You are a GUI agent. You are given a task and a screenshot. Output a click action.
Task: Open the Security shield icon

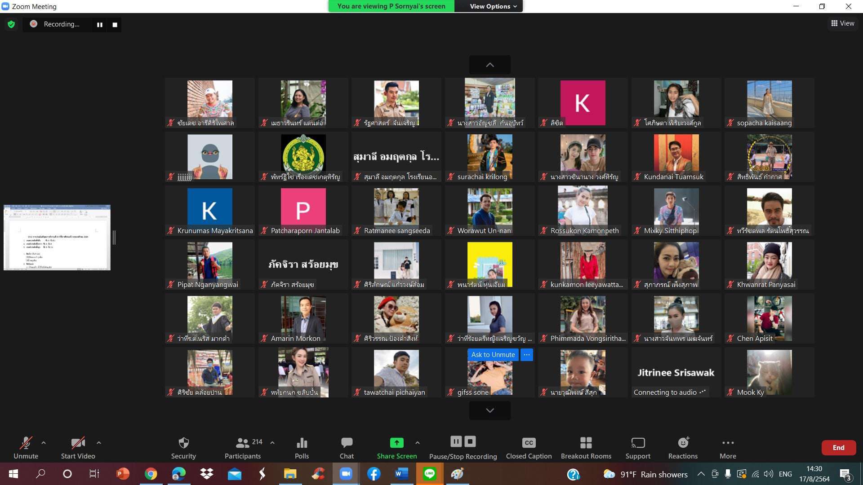tap(183, 443)
